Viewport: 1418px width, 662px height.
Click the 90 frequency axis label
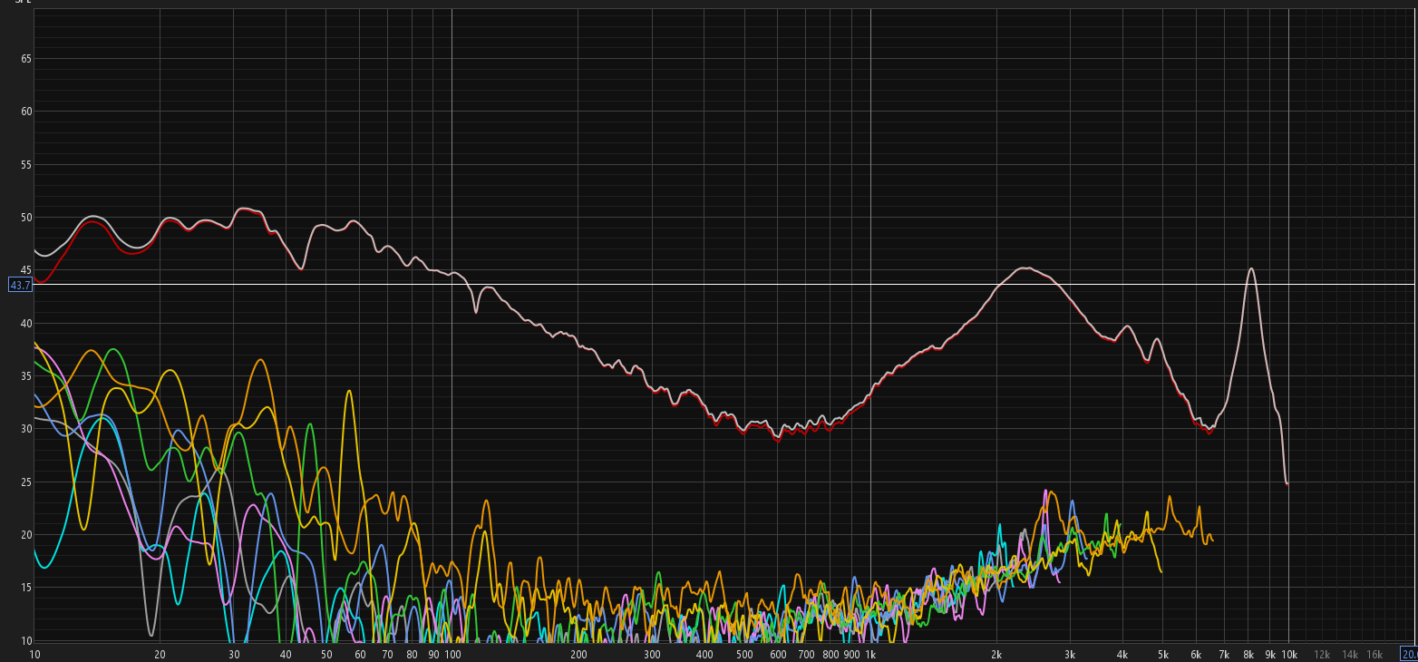point(433,654)
